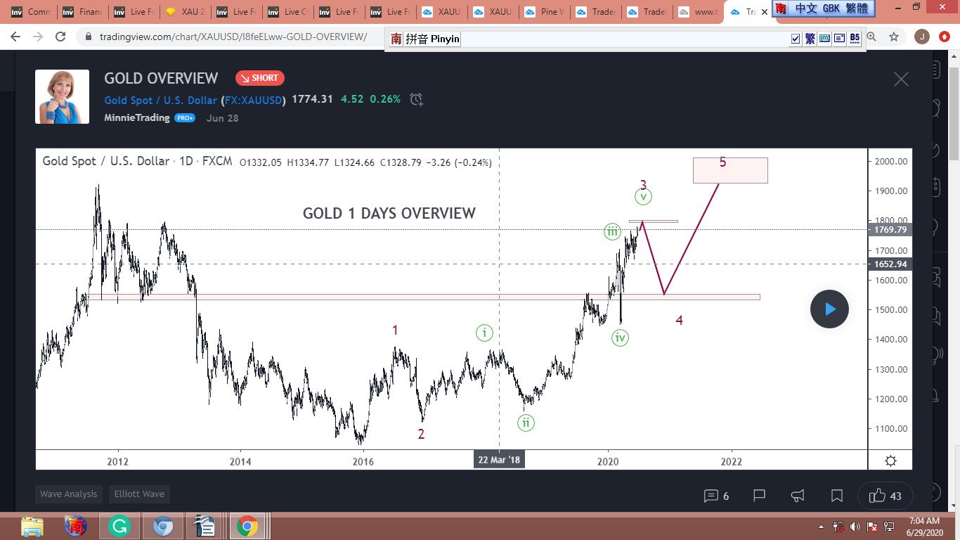Open Grammarly from the taskbar
The width and height of the screenshot is (960, 540).
click(x=119, y=526)
